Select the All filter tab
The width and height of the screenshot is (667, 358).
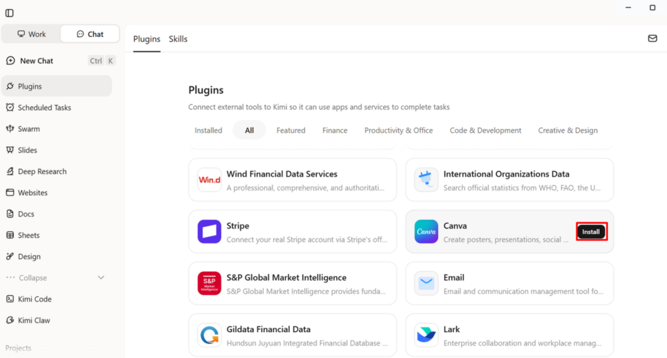pyautogui.click(x=249, y=130)
